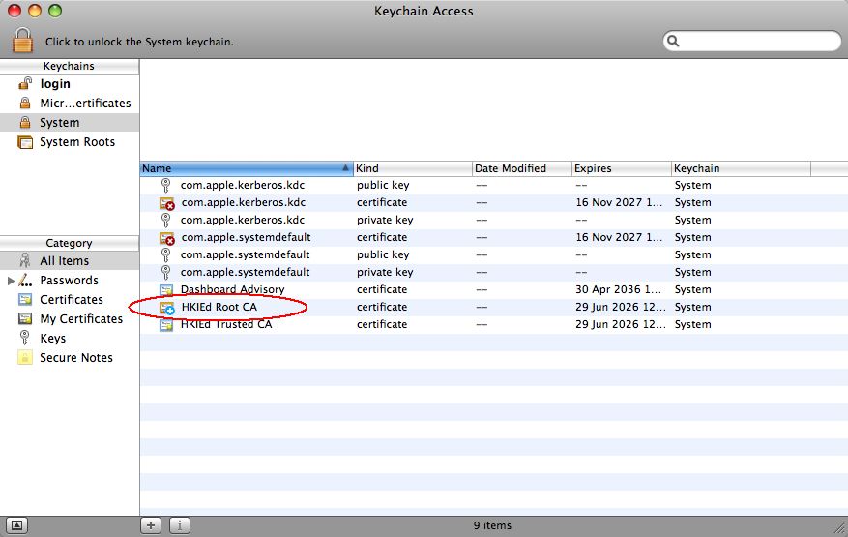Sort by the Date Modified column header
Image resolution: width=848 pixels, height=537 pixels.
pyautogui.click(x=522, y=168)
